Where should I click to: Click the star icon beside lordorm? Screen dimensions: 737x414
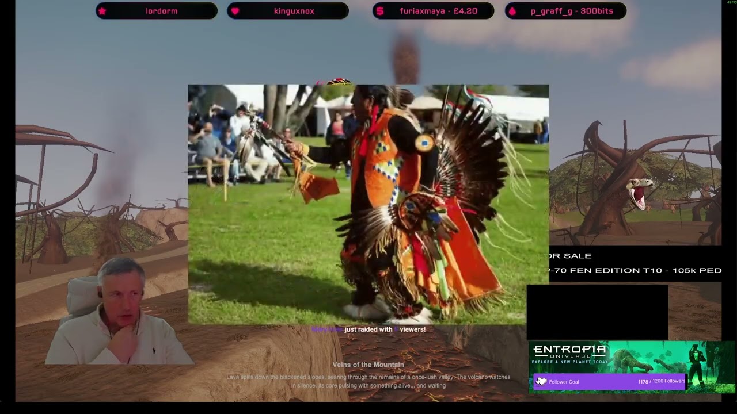pyautogui.click(x=102, y=11)
